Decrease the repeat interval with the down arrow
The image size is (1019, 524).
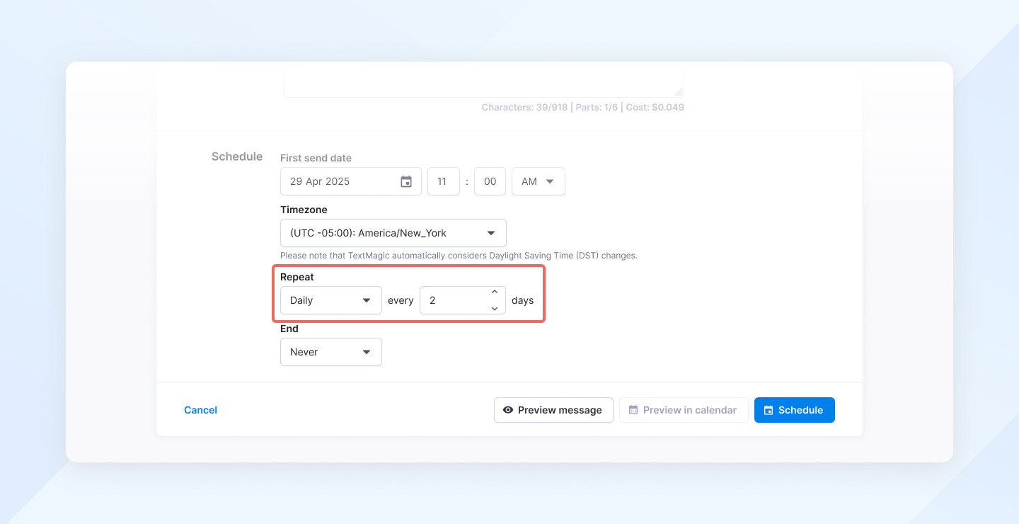[x=495, y=309]
